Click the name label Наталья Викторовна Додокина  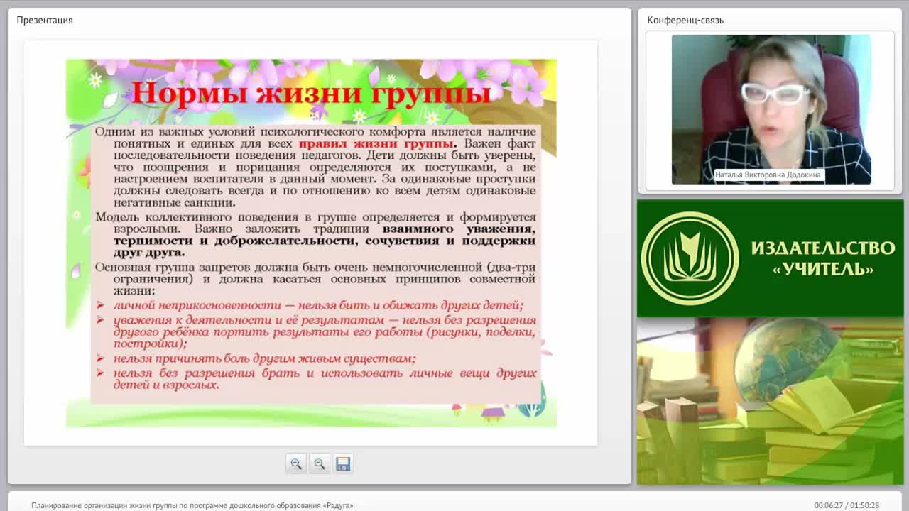[x=768, y=175]
